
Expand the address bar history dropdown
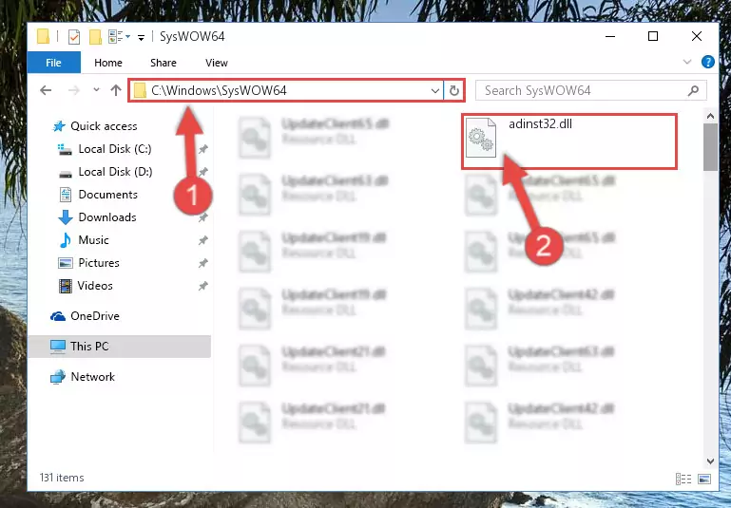point(434,91)
